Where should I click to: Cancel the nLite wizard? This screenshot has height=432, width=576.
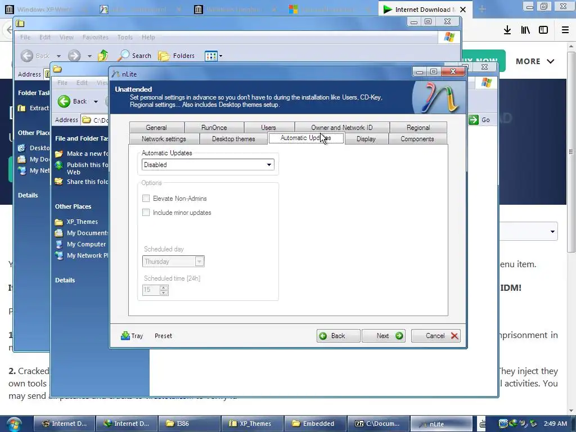coord(436,336)
